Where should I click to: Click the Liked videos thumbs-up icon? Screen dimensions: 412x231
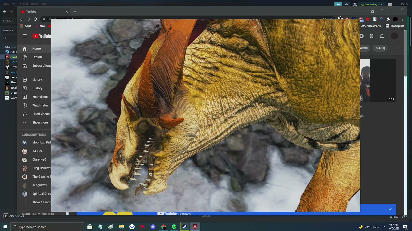coord(24,114)
